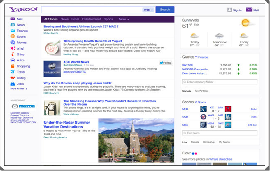Screen dimensions: 270x171
Task: Open the News sidebar icon
Action: (x=13, y=25)
